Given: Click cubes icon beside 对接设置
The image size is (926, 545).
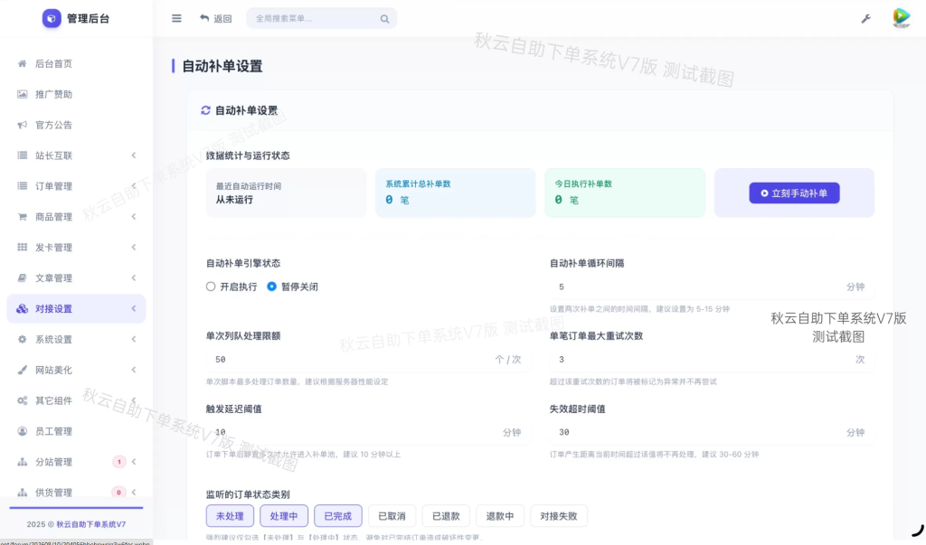Looking at the screenshot, I should (22, 309).
